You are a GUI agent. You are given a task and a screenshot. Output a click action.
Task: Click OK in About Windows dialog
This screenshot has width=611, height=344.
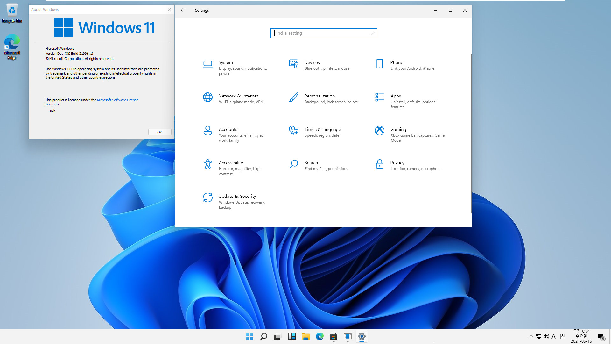pos(160,132)
